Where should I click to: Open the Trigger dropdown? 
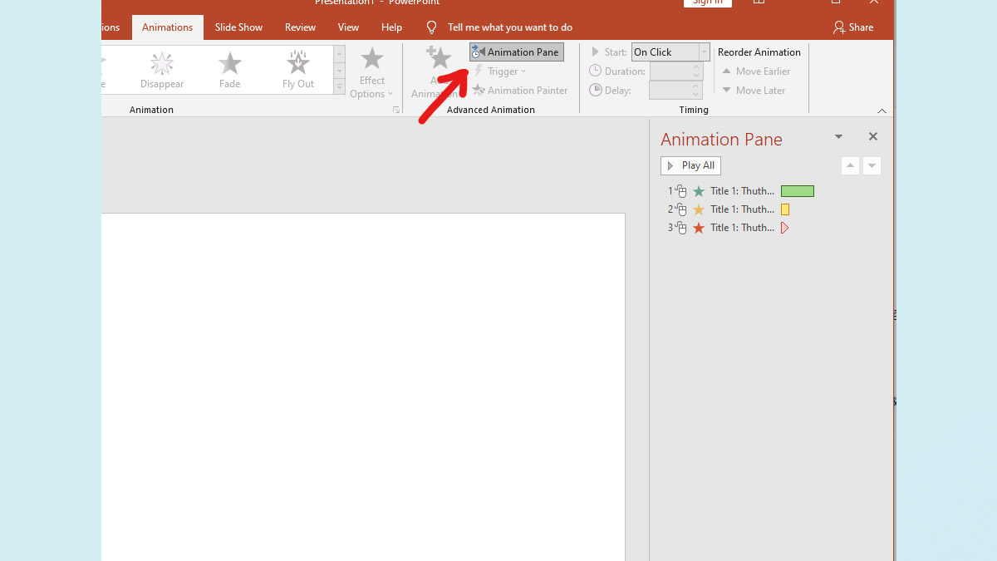(502, 71)
